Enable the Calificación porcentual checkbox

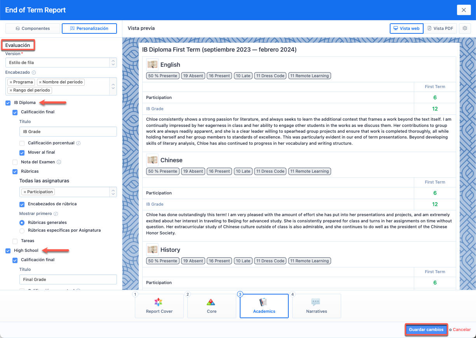(x=22, y=143)
